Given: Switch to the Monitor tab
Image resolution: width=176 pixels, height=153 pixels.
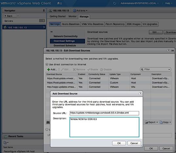Looking at the screenshot, I should tap(73, 16).
